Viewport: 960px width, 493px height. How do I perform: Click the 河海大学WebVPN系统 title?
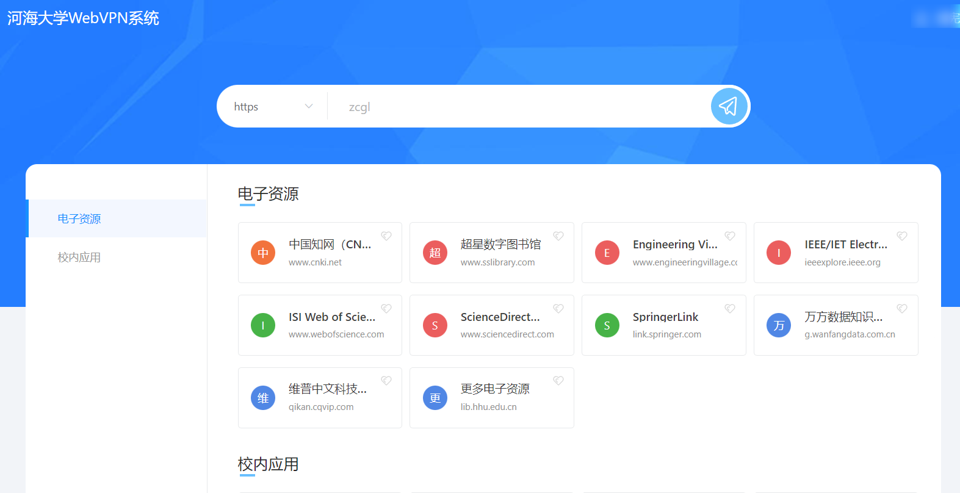tap(83, 18)
